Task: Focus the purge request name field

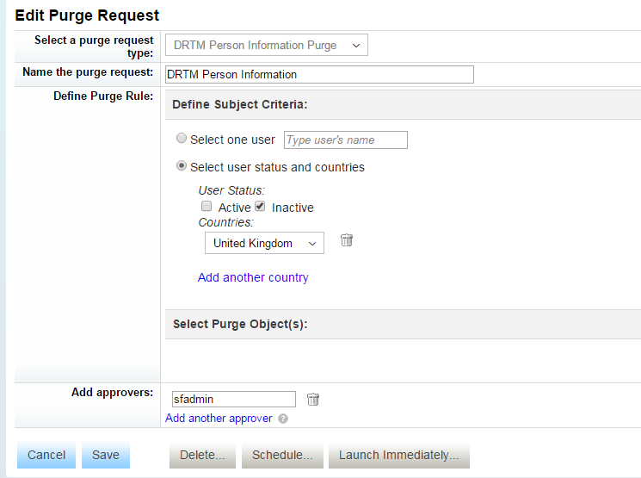Action: 319,74
